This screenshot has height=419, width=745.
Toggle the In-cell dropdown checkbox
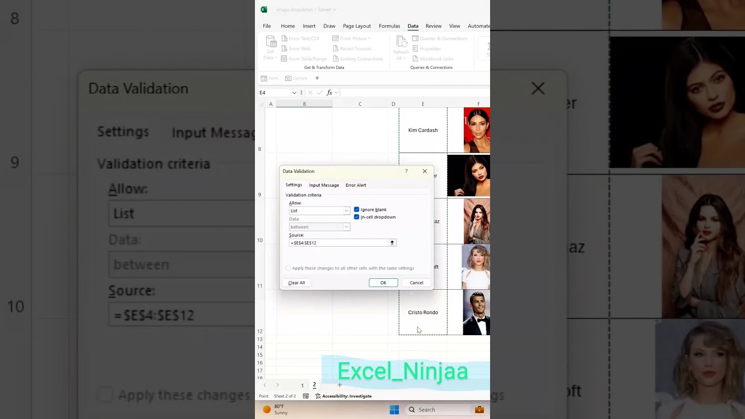click(x=357, y=217)
